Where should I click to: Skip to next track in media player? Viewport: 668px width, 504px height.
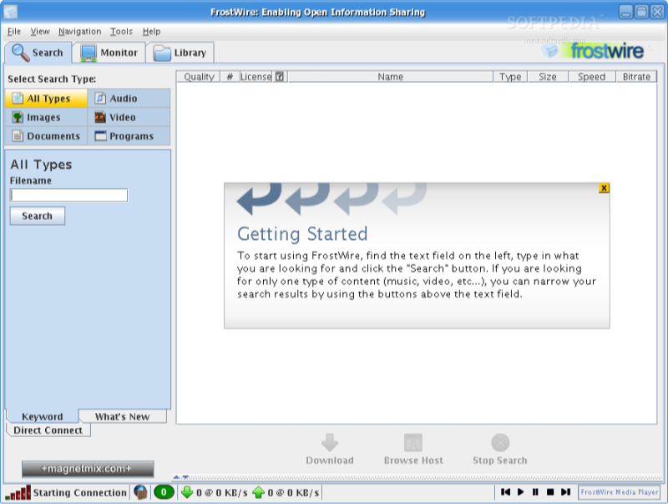click(x=566, y=492)
